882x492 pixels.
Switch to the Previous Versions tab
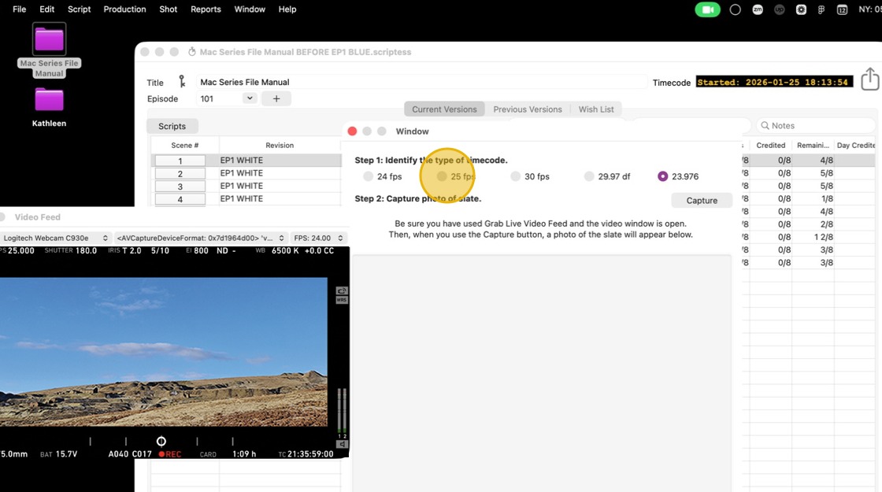click(527, 109)
